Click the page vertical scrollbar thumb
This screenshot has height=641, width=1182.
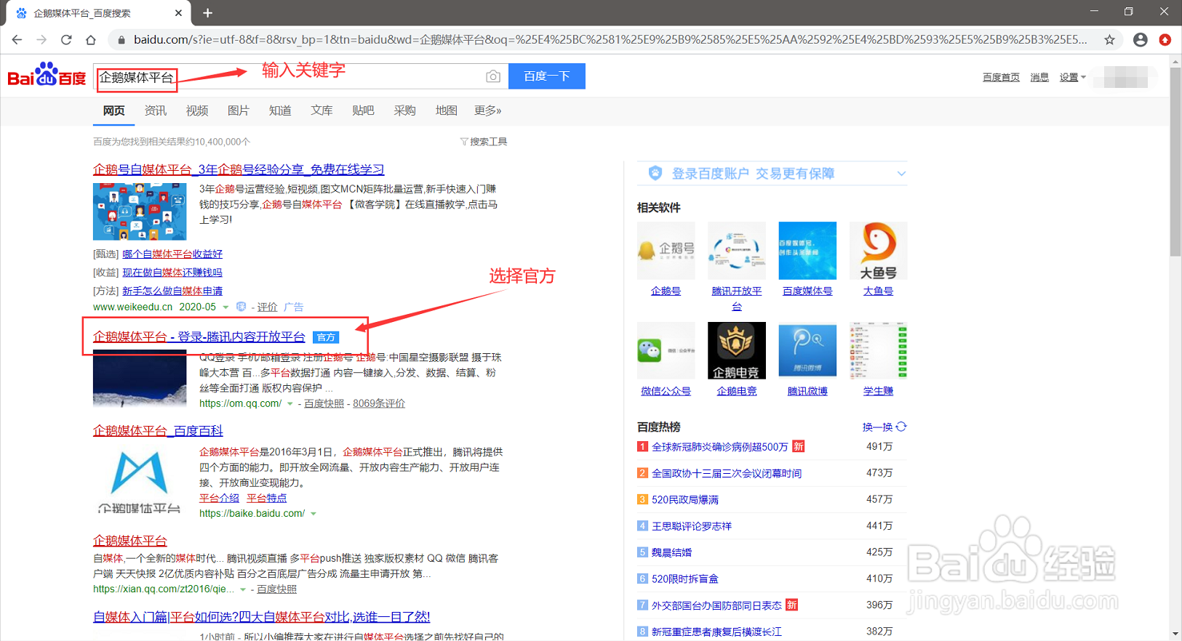coord(1175,161)
